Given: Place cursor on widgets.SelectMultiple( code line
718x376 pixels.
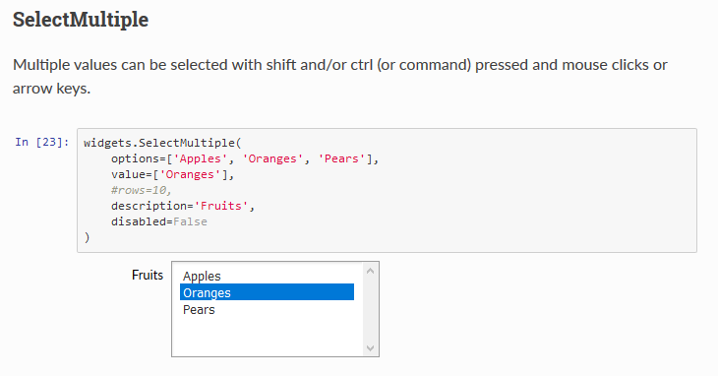Looking at the screenshot, I should (x=162, y=143).
